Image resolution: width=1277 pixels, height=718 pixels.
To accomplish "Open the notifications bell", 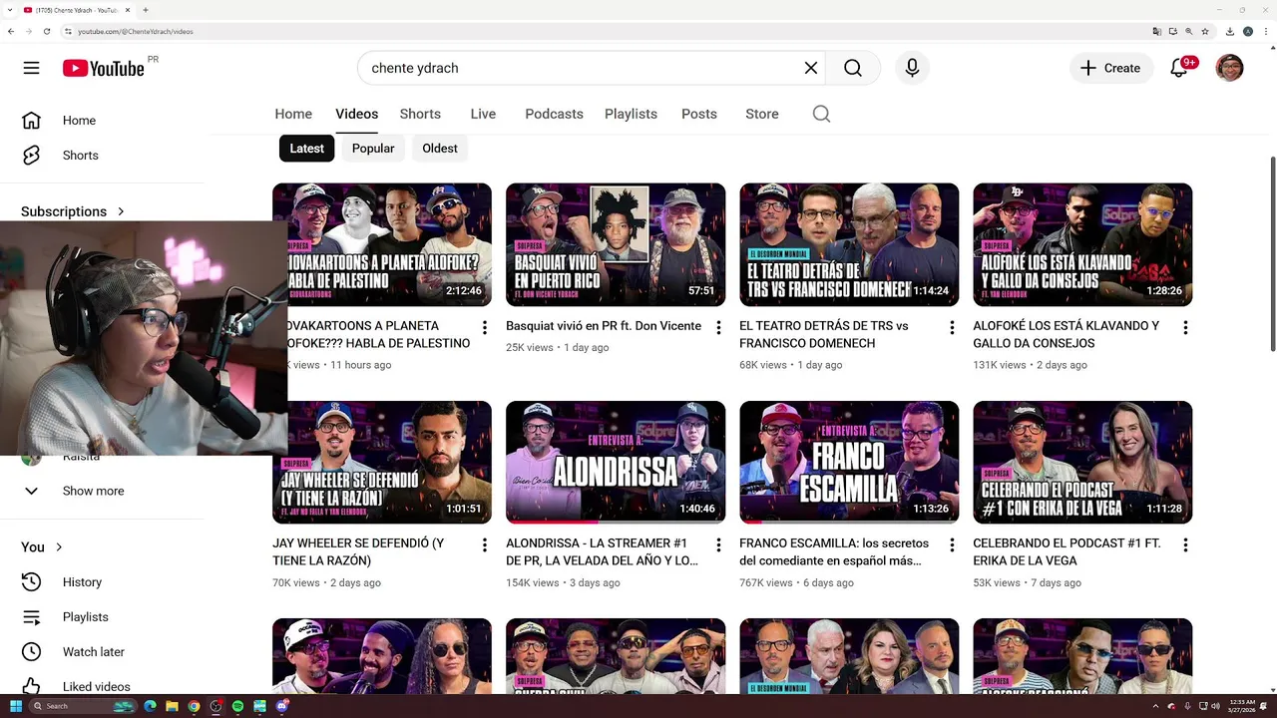I will 1179,68.
